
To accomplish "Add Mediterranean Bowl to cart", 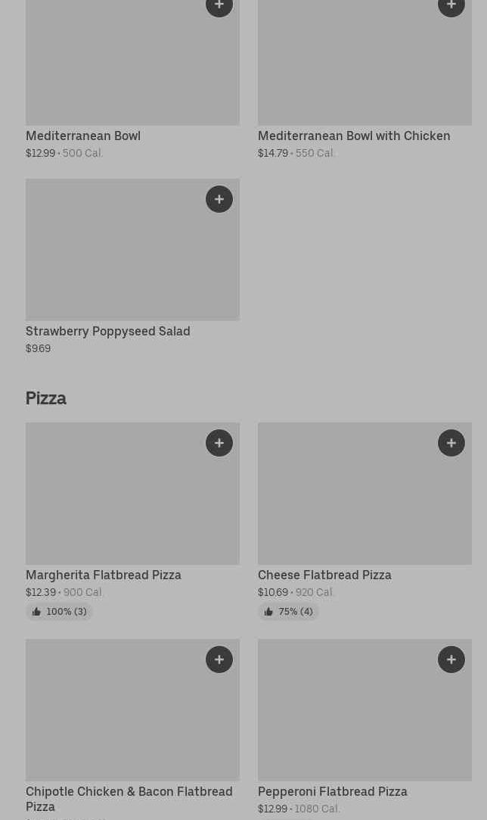I will [x=219, y=6].
